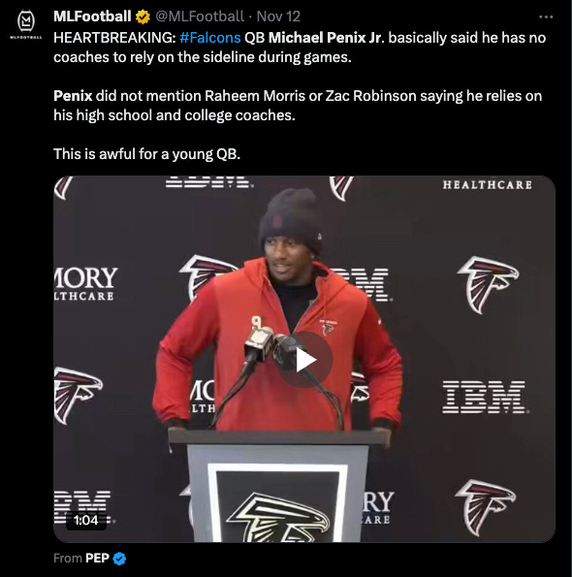Click bold "Michael Penix Jr." text

coord(327,38)
